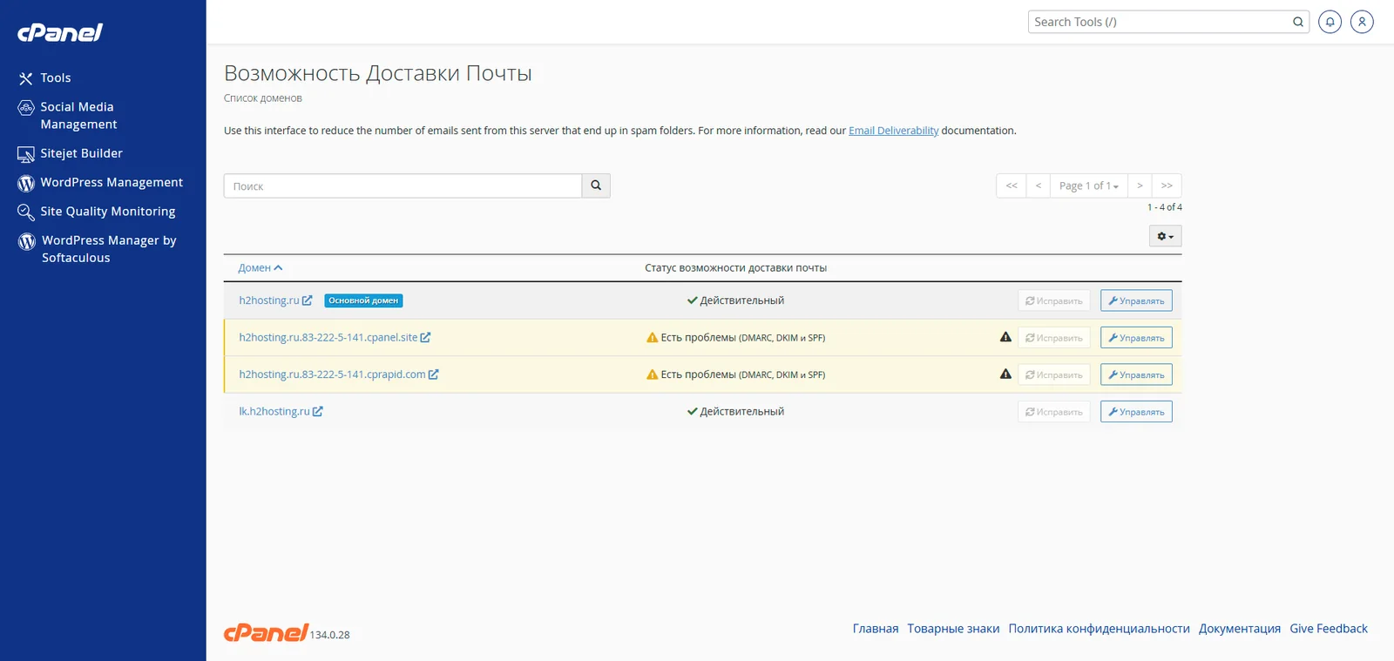The height and width of the screenshot is (661, 1394).
Task: Click Исправить for h2hosting.ru
Action: coord(1054,300)
